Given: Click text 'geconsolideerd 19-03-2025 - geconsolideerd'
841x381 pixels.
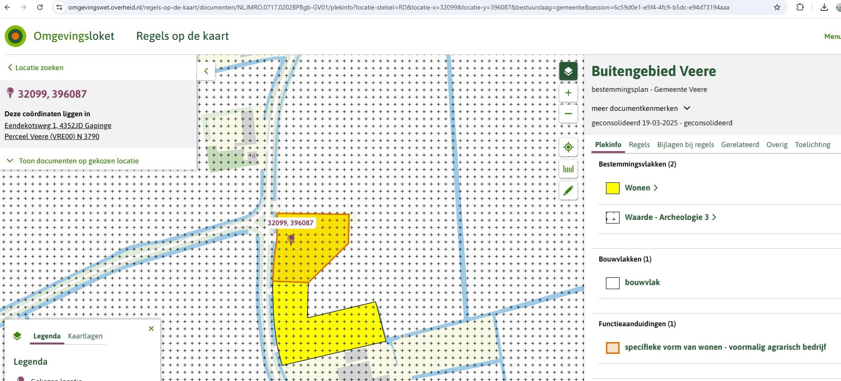Looking at the screenshot, I should (x=662, y=123).
